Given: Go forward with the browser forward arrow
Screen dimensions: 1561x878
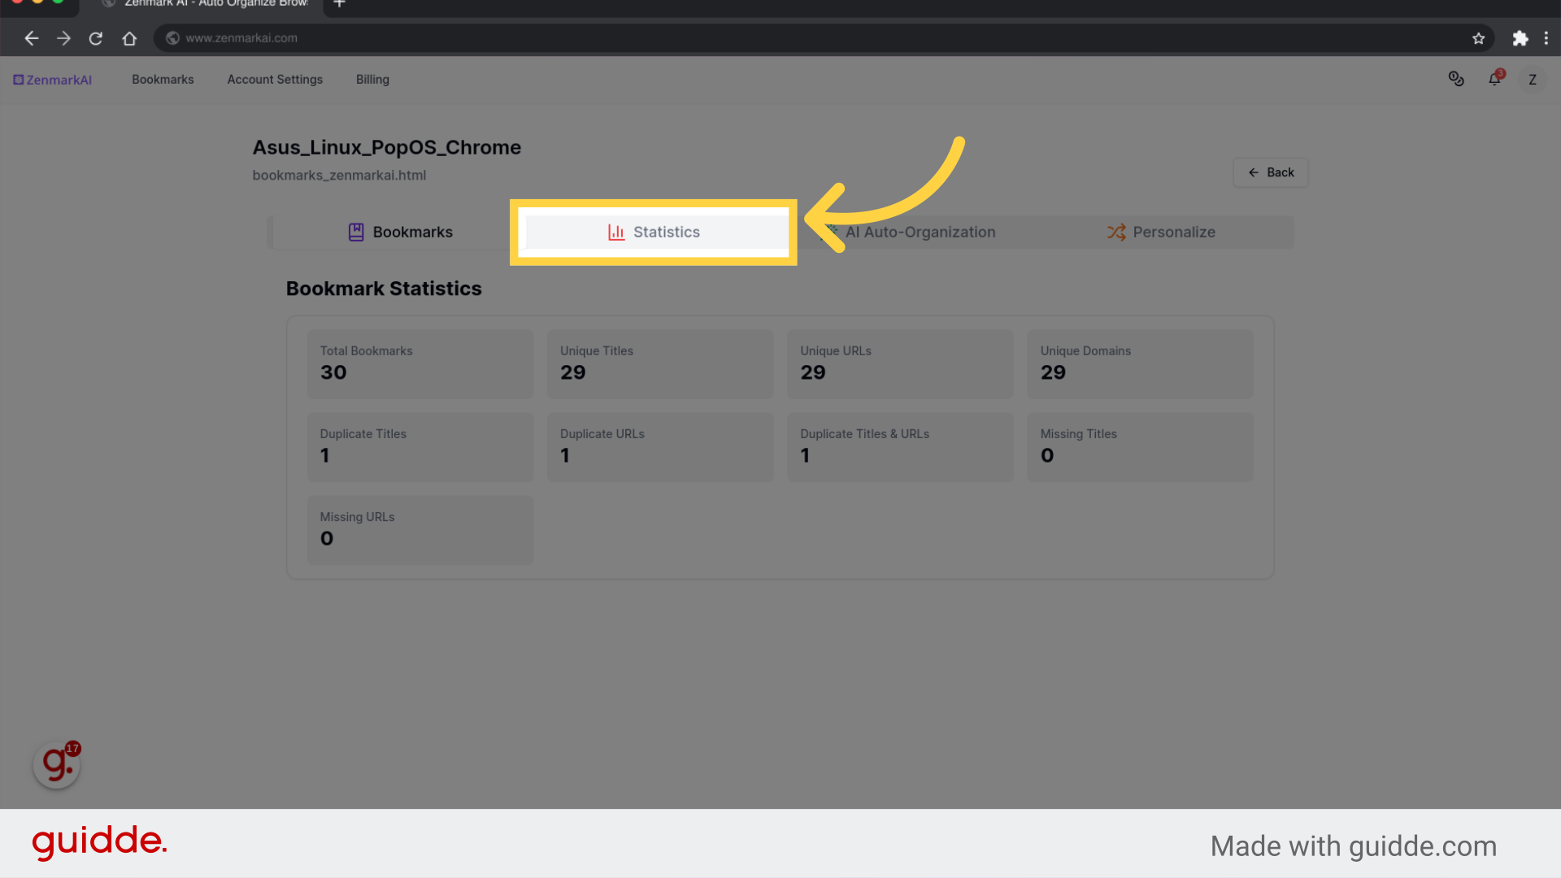Looking at the screenshot, I should [63, 38].
